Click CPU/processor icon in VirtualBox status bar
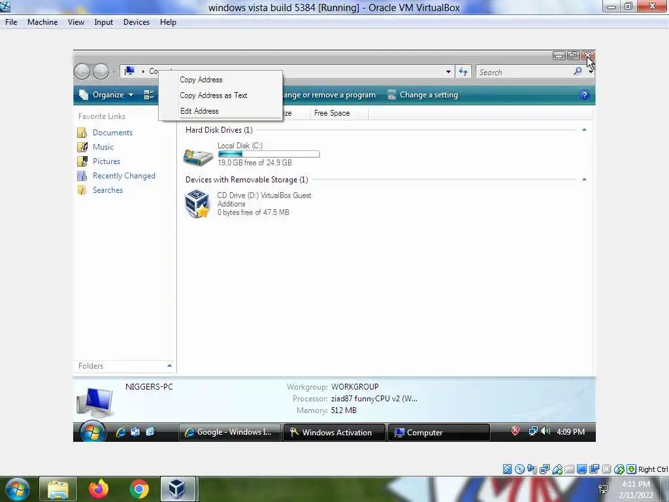 tap(607, 469)
